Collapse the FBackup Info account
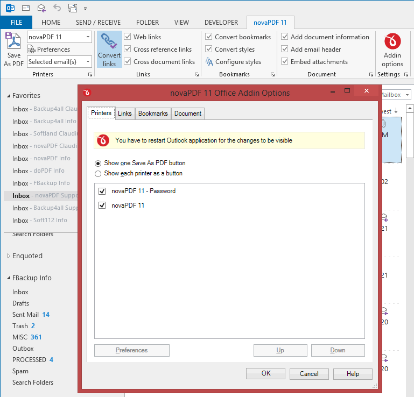The height and width of the screenshot is (397, 414). tap(9, 278)
